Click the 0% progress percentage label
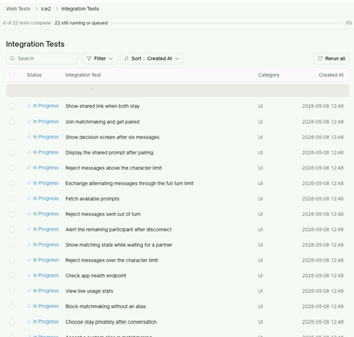 pos(349,23)
